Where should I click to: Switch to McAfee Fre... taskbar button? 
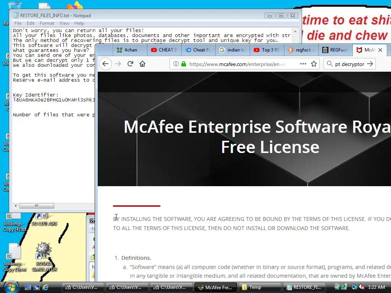(x=215, y=287)
